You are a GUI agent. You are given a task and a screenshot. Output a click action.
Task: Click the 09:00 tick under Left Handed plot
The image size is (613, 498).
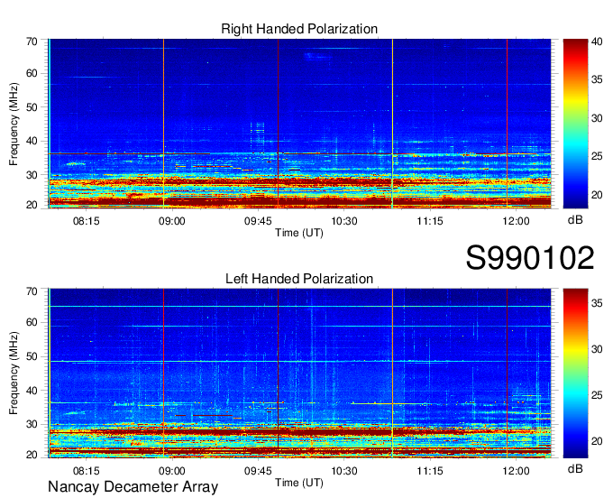tap(172, 471)
